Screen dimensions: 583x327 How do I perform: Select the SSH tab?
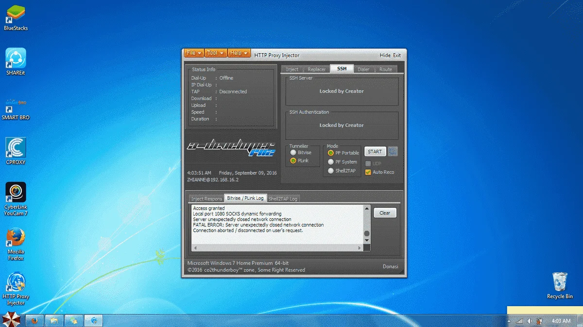pos(342,69)
